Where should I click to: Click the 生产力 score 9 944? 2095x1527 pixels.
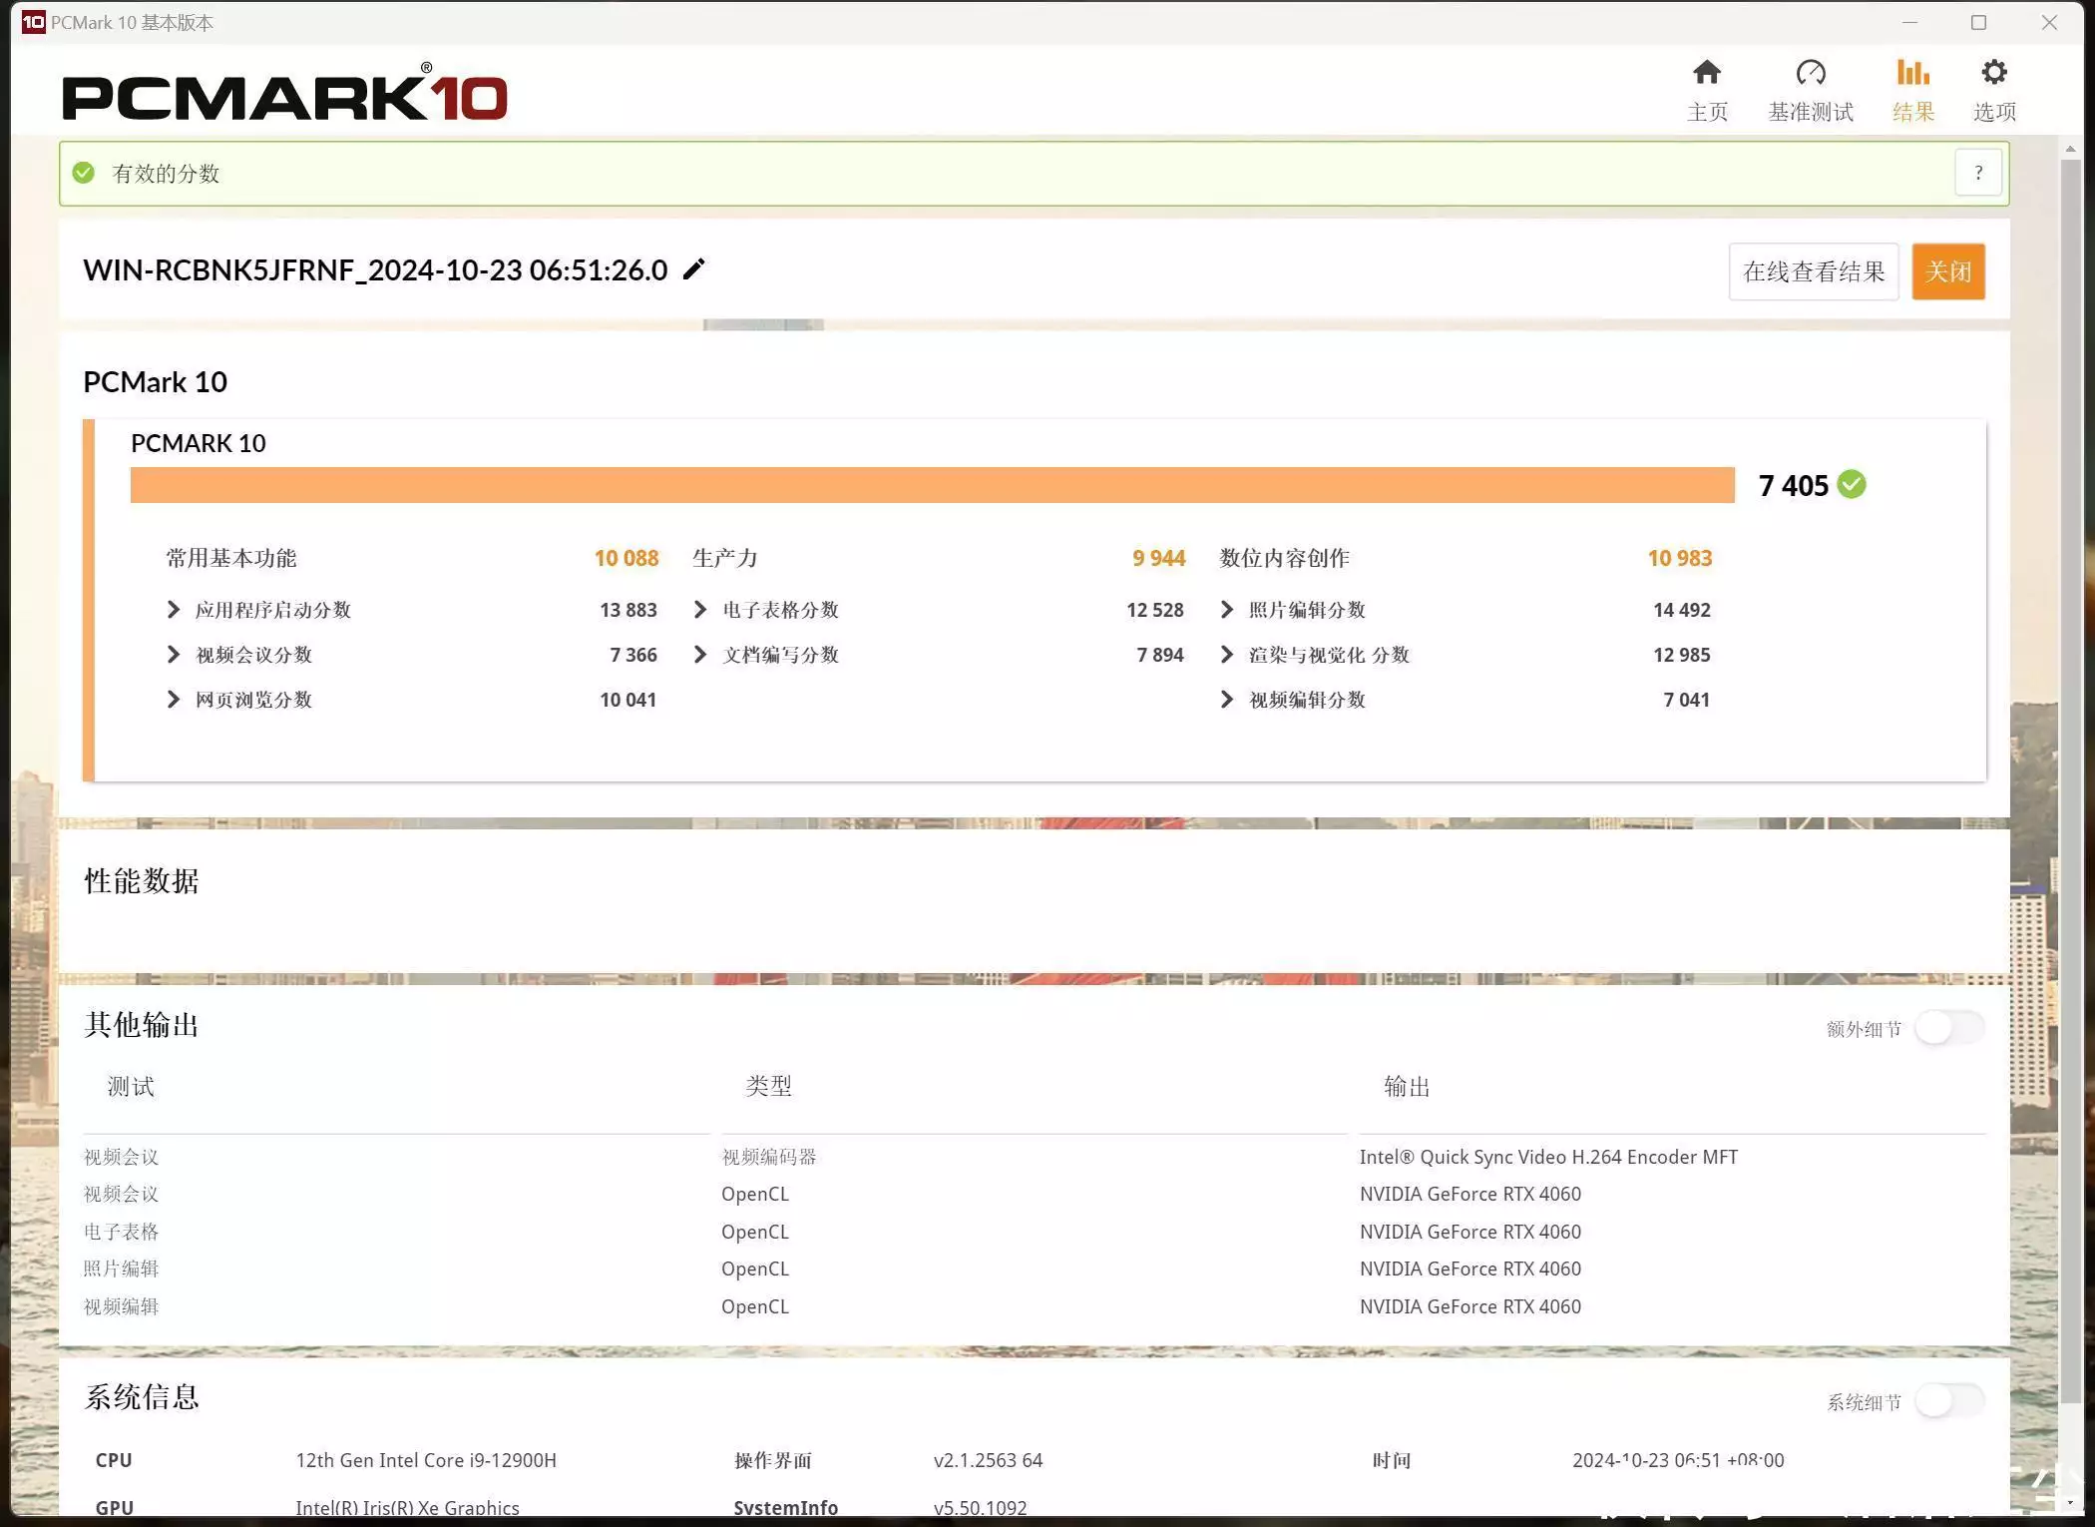pos(1158,558)
